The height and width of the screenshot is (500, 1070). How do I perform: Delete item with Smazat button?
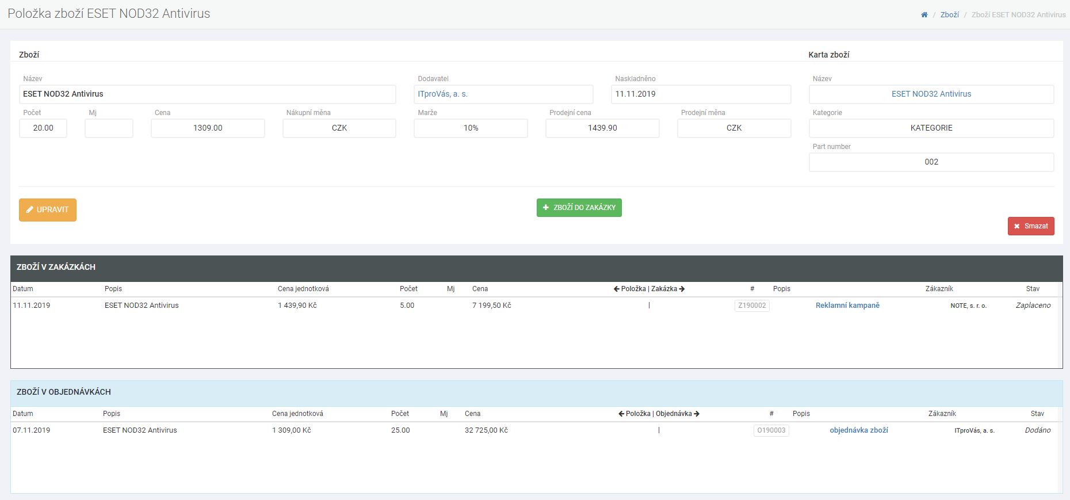click(1031, 226)
